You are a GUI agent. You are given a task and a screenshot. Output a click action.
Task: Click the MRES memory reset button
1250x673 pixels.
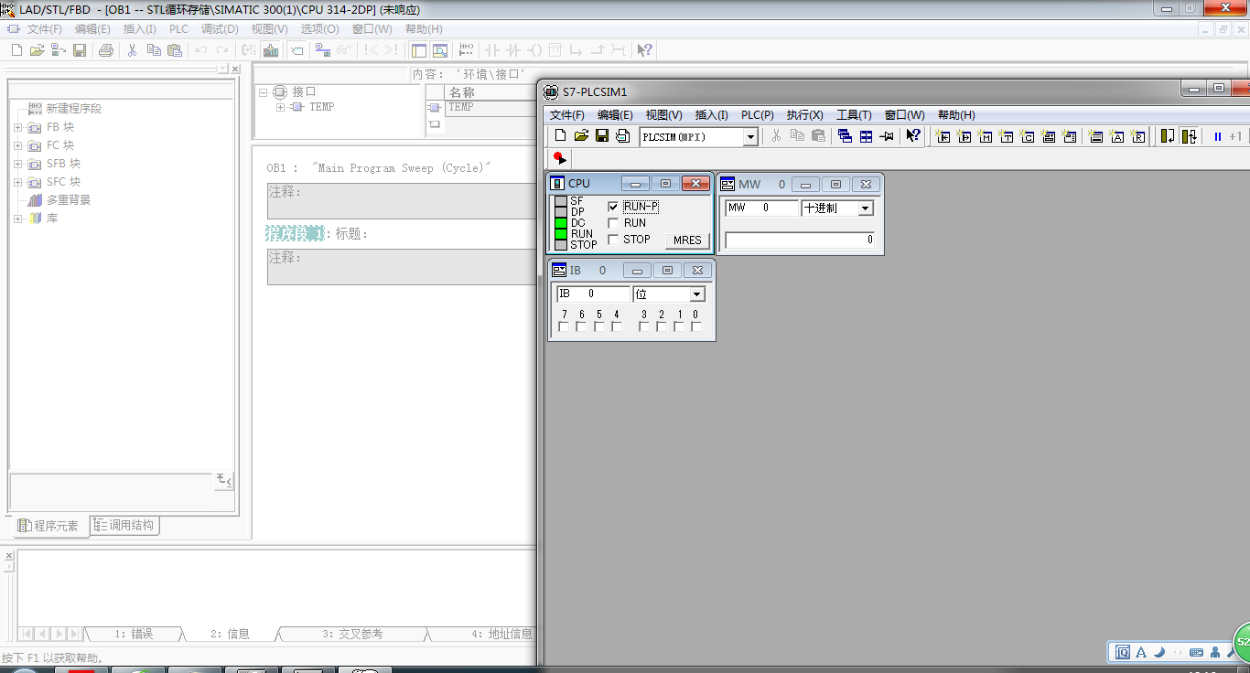687,240
